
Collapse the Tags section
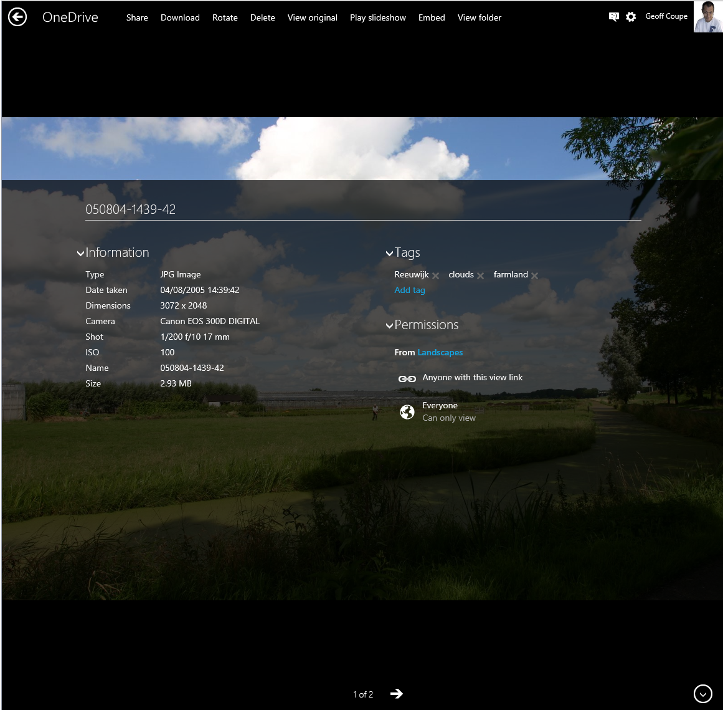(389, 253)
